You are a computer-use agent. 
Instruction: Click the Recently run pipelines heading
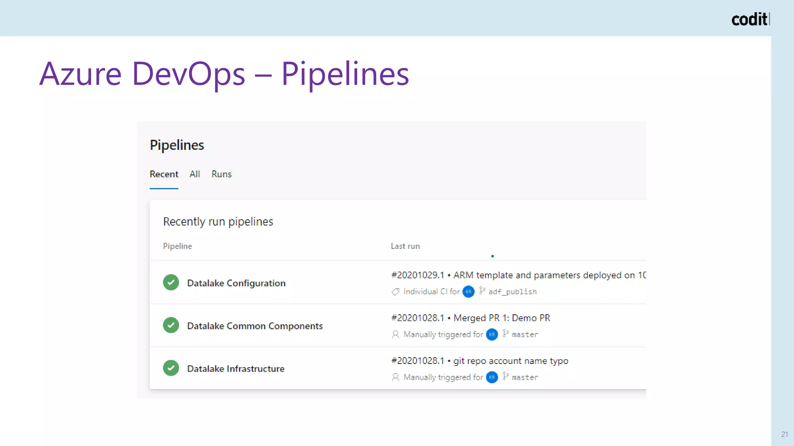pyautogui.click(x=218, y=222)
